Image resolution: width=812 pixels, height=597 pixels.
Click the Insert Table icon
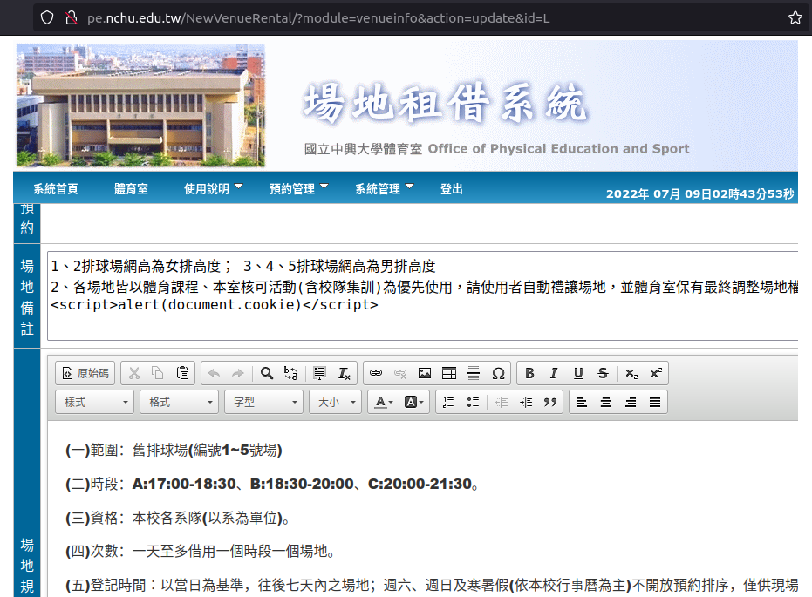[x=449, y=373]
